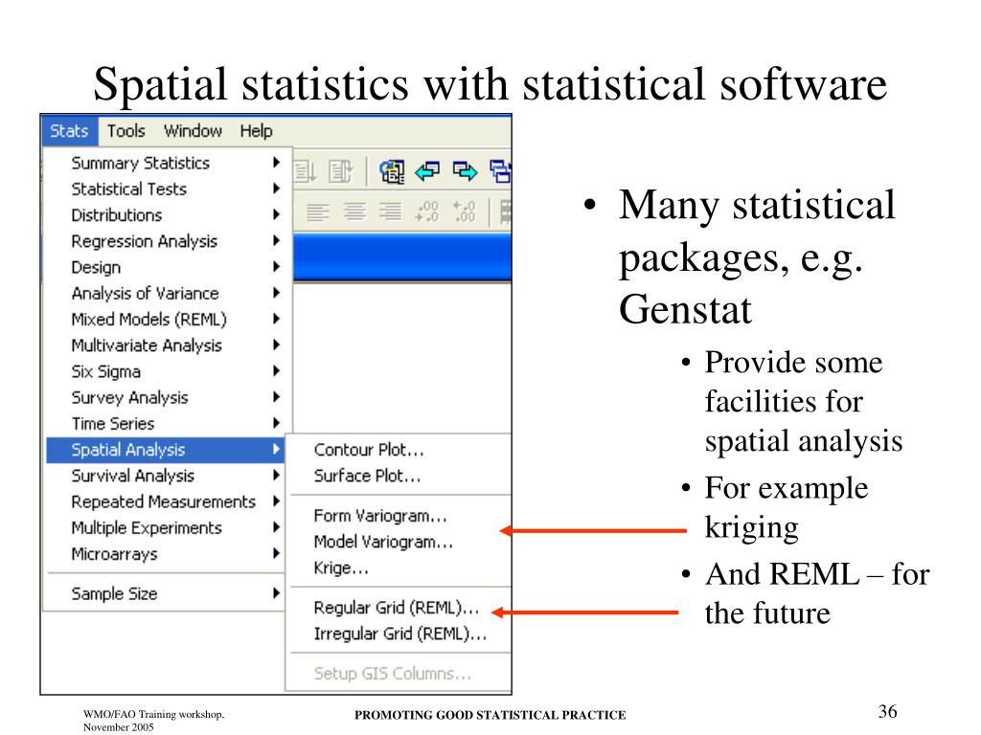Expand Statistical Tests submenu arrow
The width and height of the screenshot is (981, 735).
(x=276, y=189)
